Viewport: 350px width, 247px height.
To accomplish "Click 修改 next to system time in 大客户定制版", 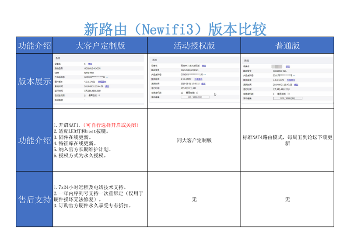I will 107,86.
